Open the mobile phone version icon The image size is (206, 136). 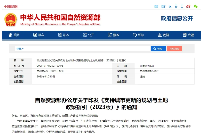coord(182,6)
